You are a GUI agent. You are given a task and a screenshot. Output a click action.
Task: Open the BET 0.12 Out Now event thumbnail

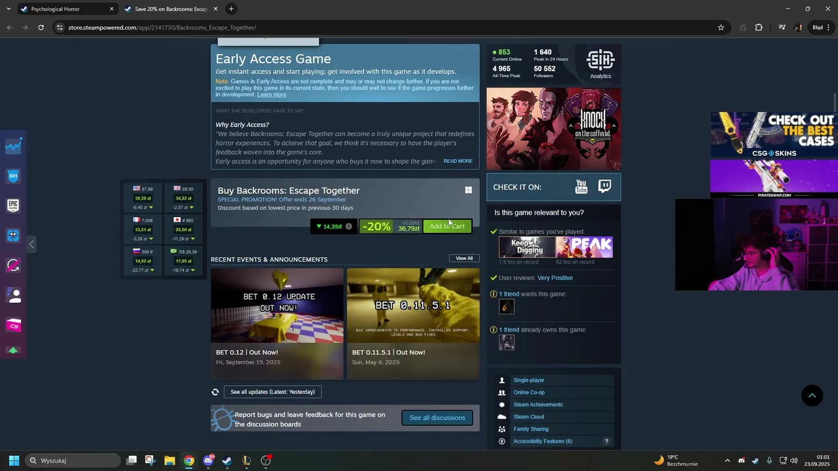pos(277,305)
